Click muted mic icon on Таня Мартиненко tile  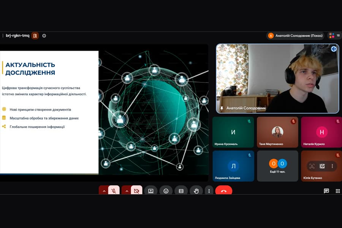point(293,121)
